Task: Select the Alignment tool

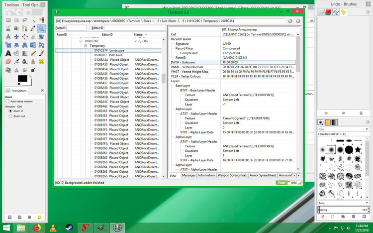Action: (25, 37)
